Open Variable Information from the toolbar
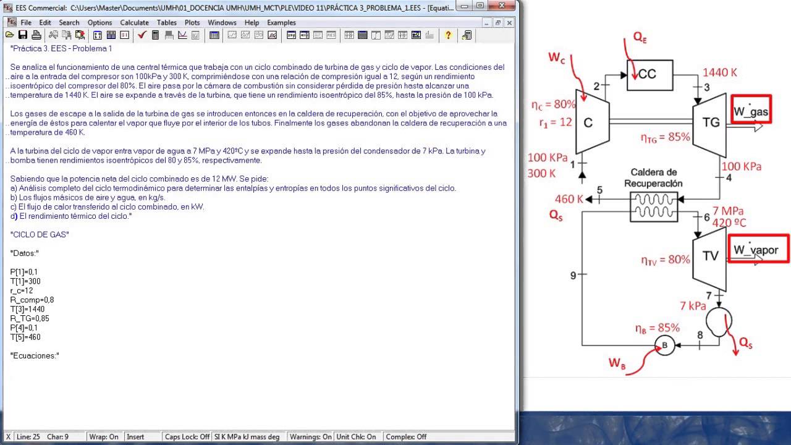Viewport: 791px width, 445px height. point(98,35)
